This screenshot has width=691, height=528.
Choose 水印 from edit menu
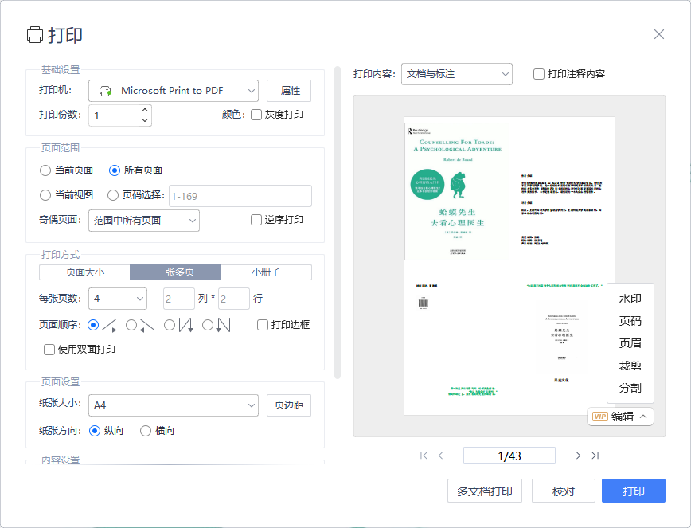coord(630,299)
